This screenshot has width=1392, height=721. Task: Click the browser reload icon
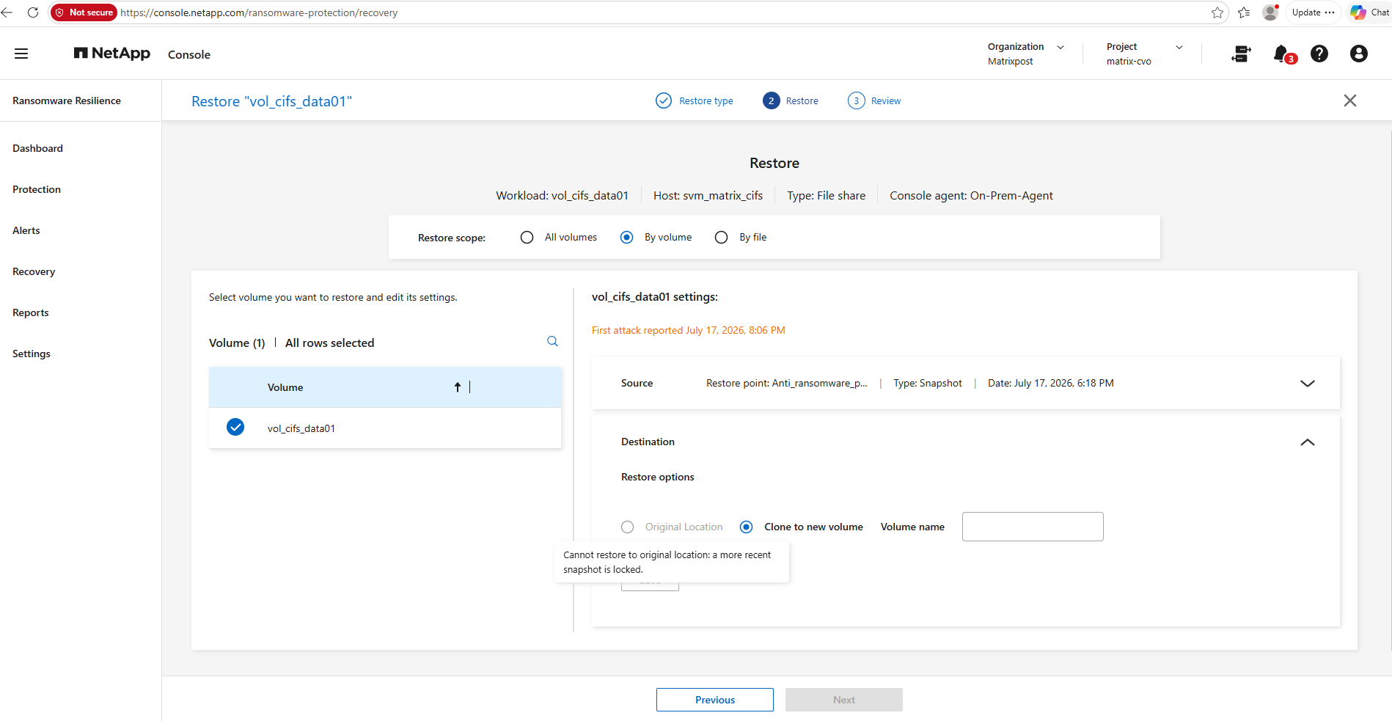[x=33, y=12]
